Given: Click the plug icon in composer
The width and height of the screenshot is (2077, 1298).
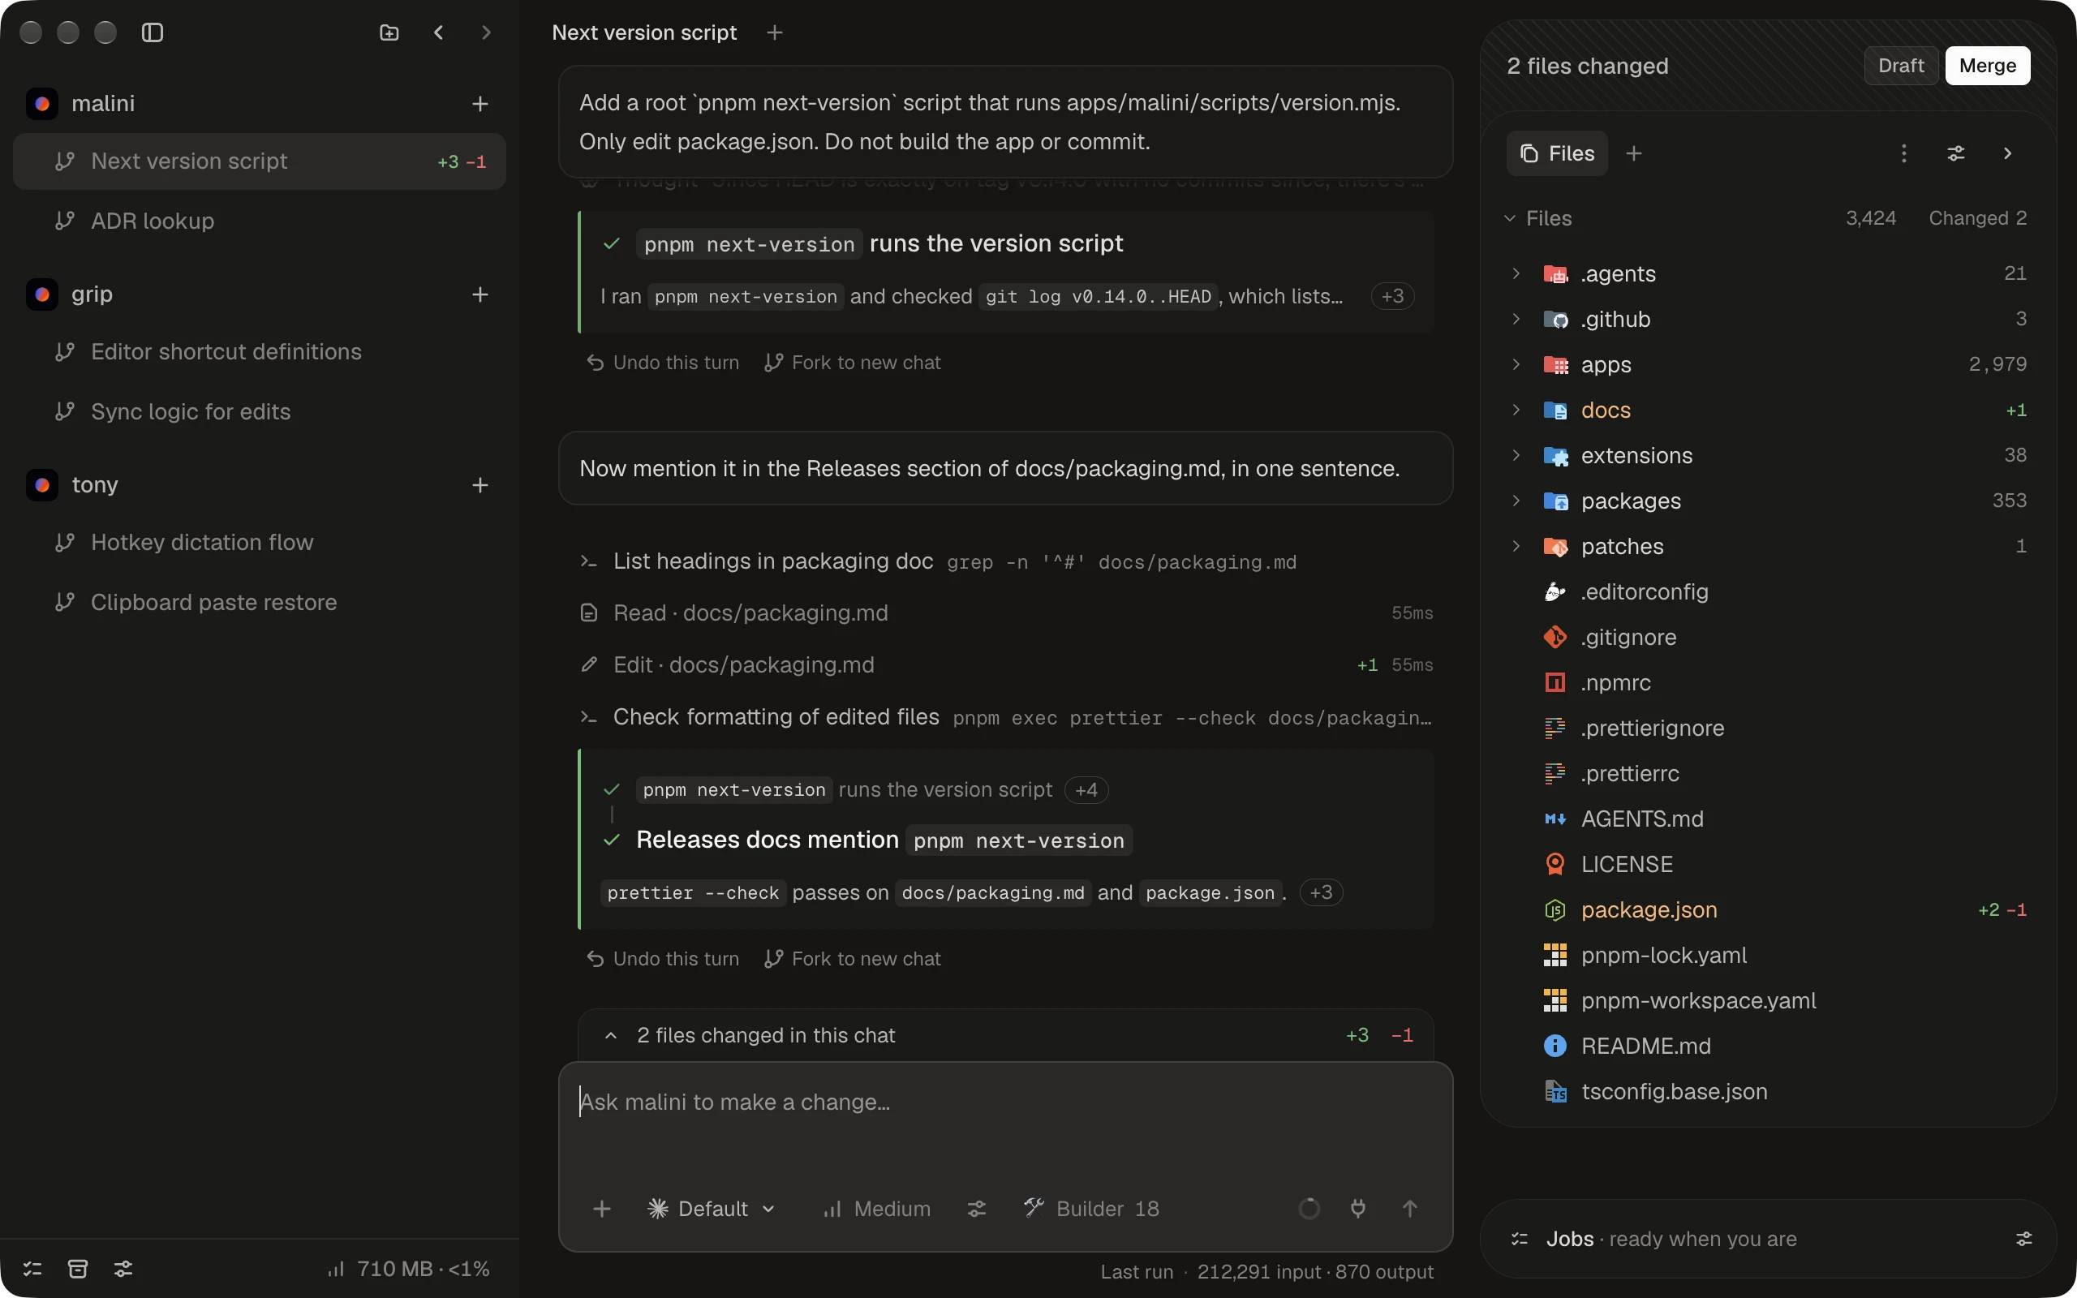Looking at the screenshot, I should click(x=1358, y=1209).
